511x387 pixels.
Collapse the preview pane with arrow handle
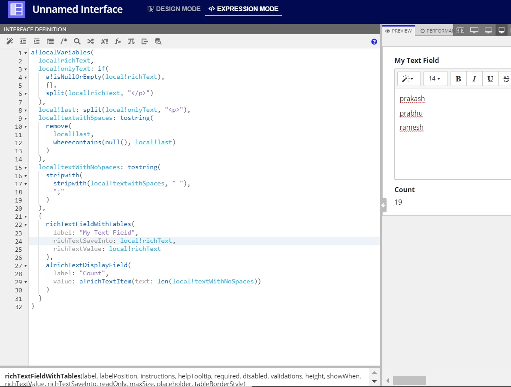(x=384, y=205)
